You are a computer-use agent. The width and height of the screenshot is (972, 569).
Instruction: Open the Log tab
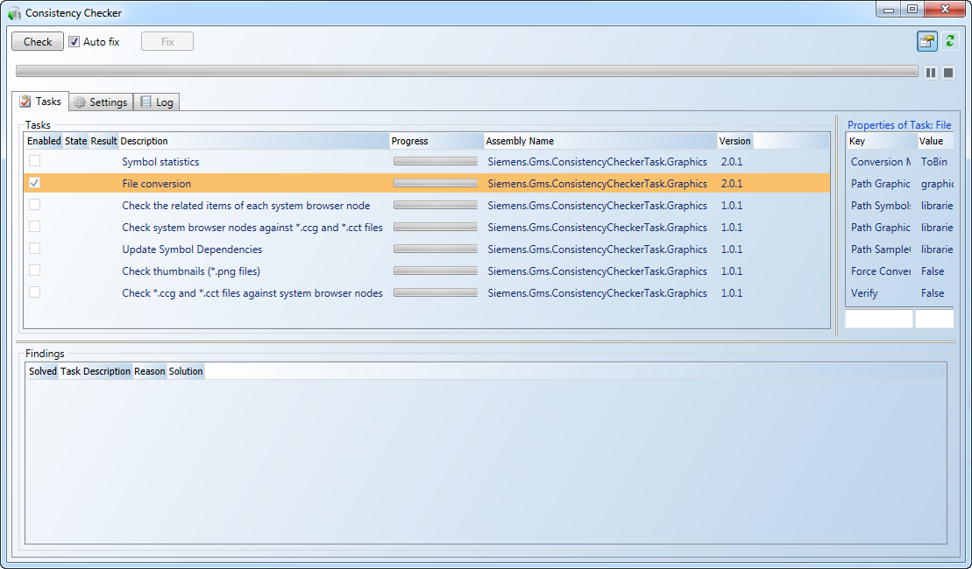click(157, 102)
